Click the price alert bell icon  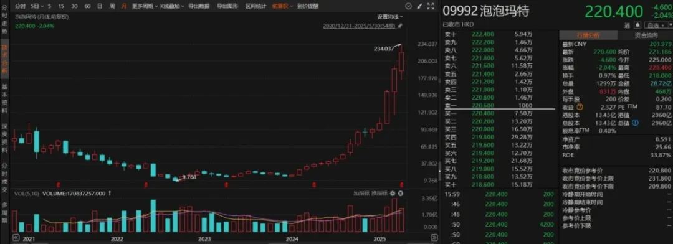coord(638,25)
